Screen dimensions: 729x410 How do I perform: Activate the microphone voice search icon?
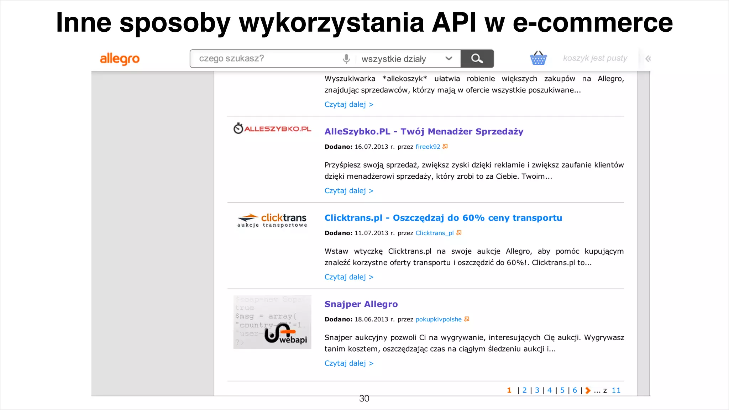(346, 59)
